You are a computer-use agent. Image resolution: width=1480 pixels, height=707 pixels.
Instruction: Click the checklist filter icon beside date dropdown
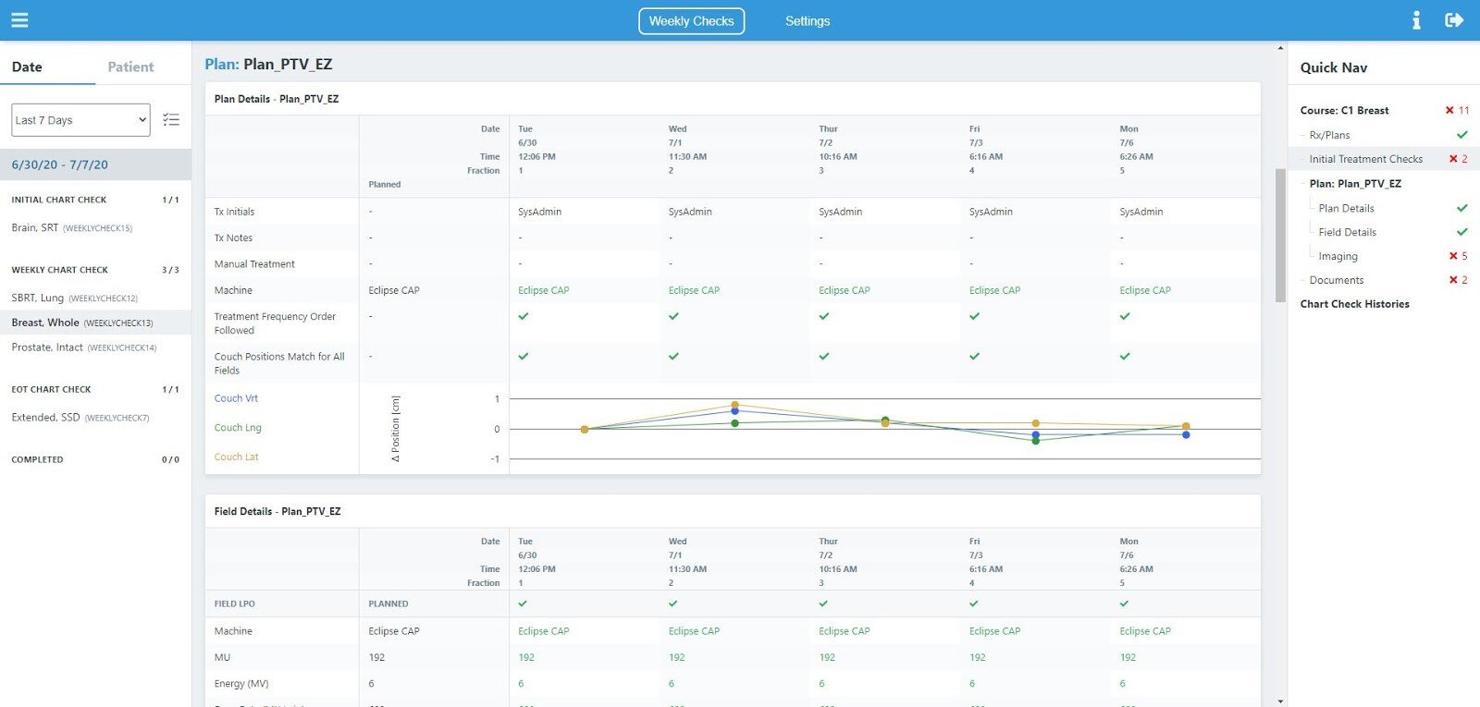tap(171, 119)
